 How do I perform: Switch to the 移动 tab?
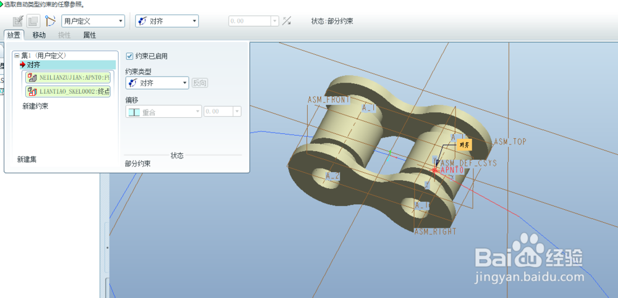coord(39,35)
